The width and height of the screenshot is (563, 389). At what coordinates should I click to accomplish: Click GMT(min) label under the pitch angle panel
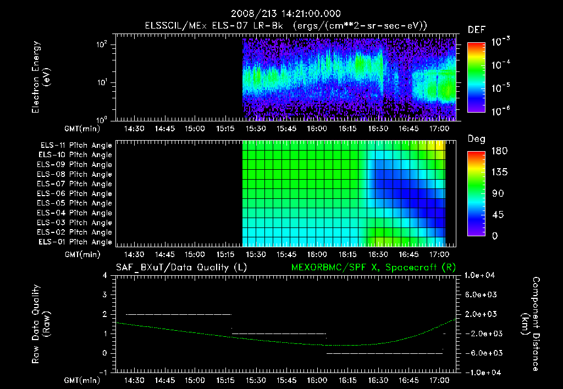[x=82, y=255]
